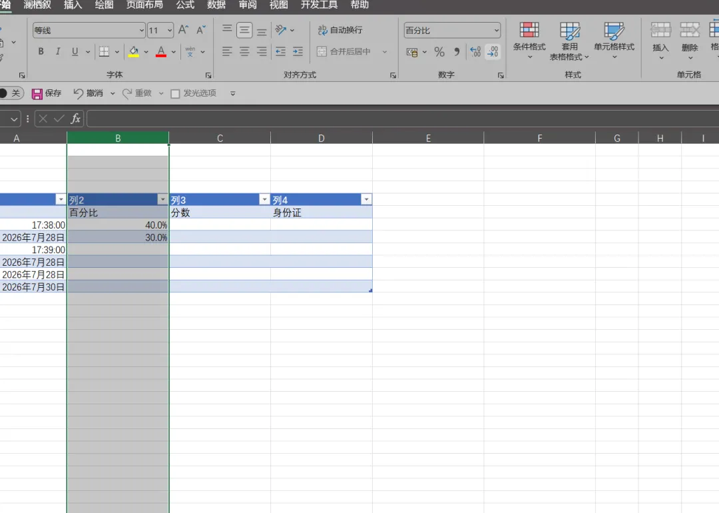
Task: Toggle italic formatting
Action: tap(58, 51)
